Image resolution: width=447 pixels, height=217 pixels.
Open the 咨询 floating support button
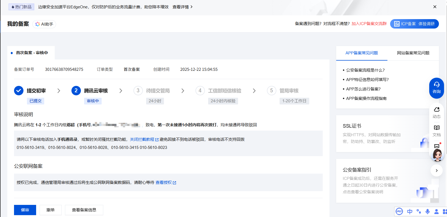click(436, 88)
